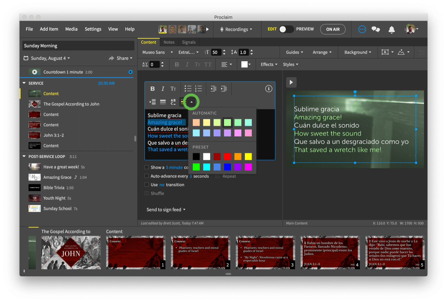Click the undo arrow icon
Screen dimensions: 447x302
(x=421, y=52)
